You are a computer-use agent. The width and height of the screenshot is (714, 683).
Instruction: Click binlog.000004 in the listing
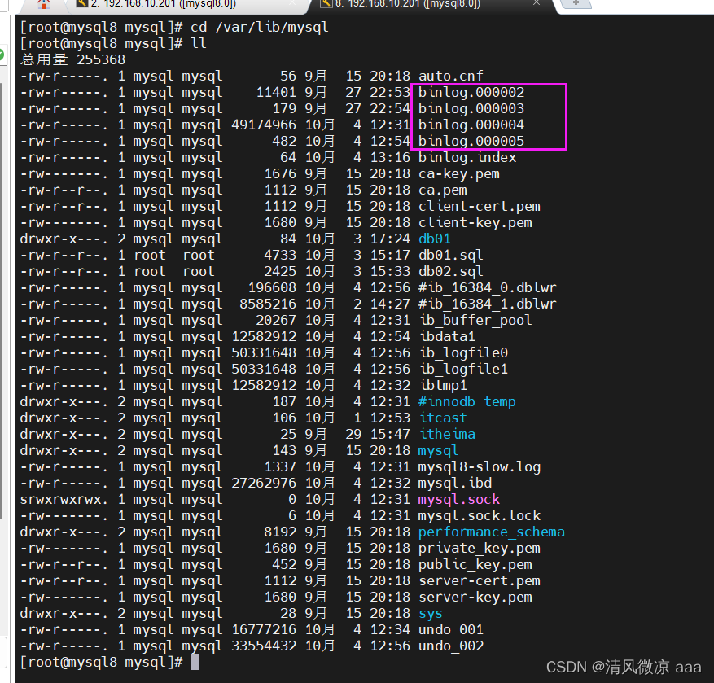(471, 125)
